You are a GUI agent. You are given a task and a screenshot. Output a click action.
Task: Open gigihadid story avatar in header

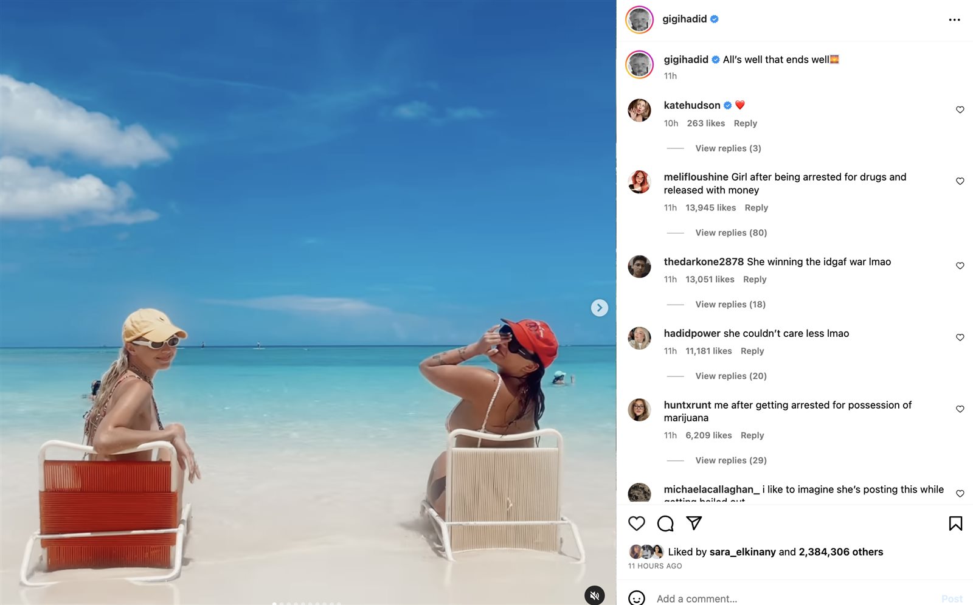pyautogui.click(x=639, y=19)
